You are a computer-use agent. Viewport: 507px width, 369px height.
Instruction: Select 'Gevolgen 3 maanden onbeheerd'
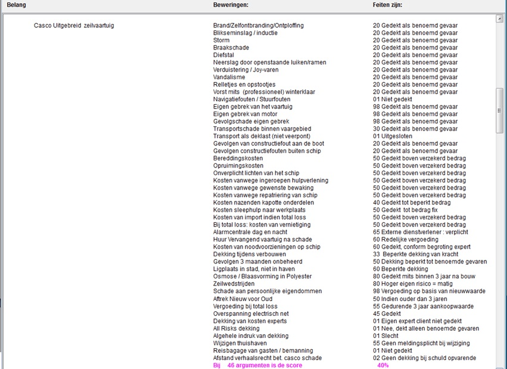tap(258, 262)
